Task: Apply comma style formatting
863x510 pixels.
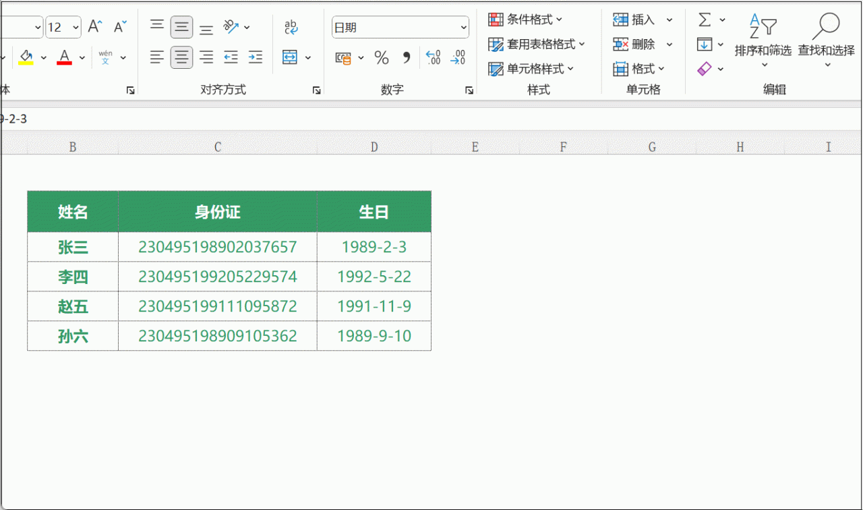Action: (x=406, y=58)
